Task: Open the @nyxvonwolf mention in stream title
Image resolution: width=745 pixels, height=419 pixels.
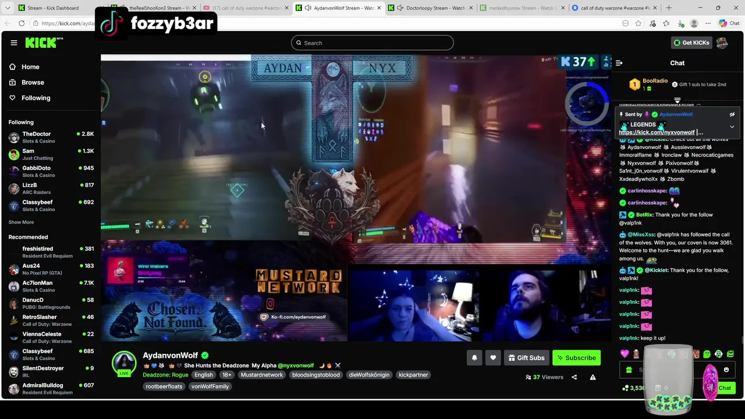Action: point(296,365)
